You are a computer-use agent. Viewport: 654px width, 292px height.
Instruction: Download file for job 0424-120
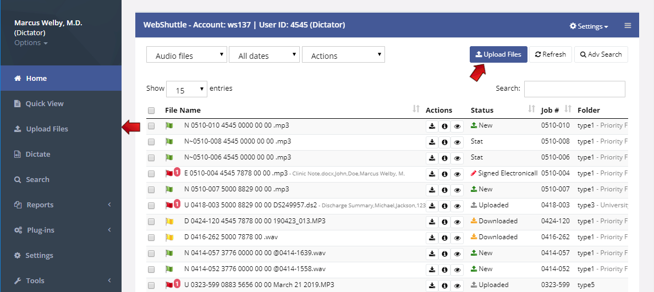pos(432,222)
